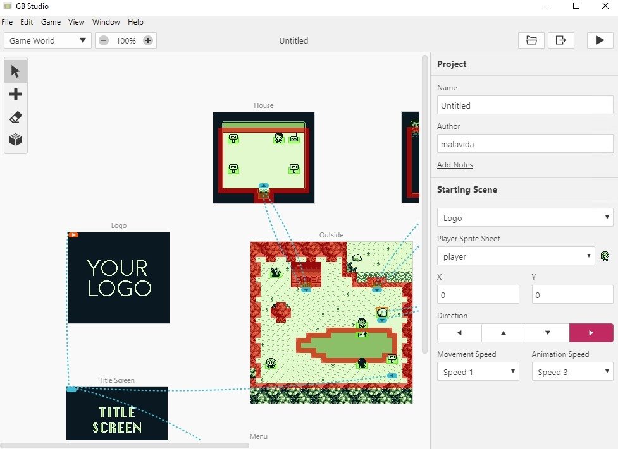Edit the project Name field
The image size is (618, 449).
[x=525, y=105]
